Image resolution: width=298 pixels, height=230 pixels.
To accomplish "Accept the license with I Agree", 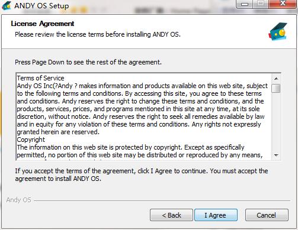I will point(216,215).
